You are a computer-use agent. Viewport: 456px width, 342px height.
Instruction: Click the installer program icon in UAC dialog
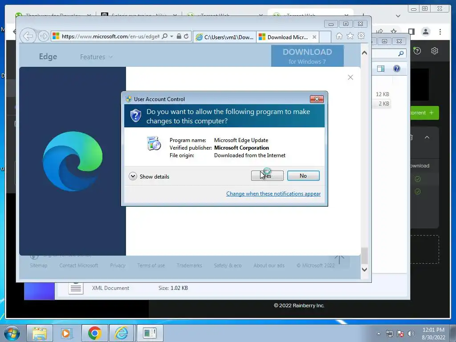pos(154,143)
